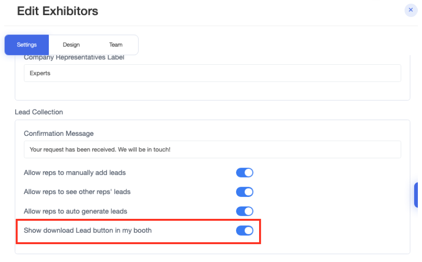
Task: Click the Lead Collection section heading
Action: click(x=39, y=112)
